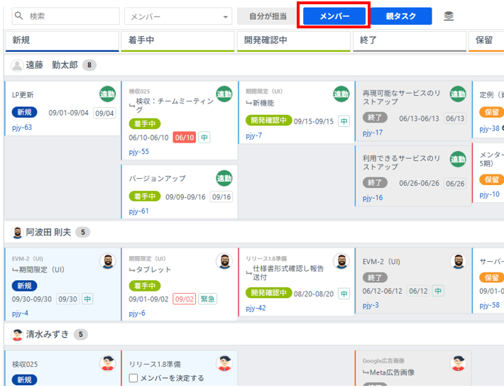Click the layers stack icon in toolbar
Screen dimensions: 504x388
point(449,16)
